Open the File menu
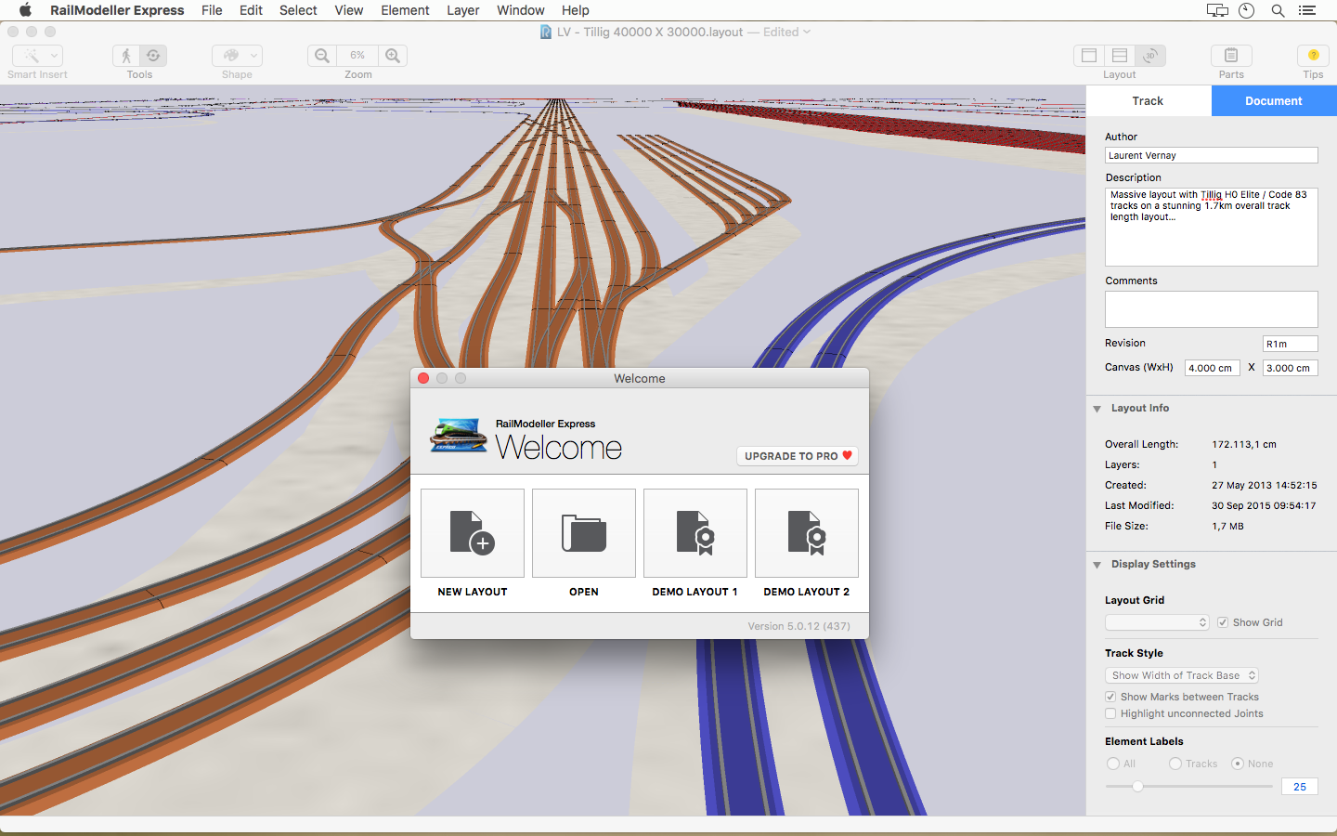Viewport: 1337px width, 836px height. [212, 10]
